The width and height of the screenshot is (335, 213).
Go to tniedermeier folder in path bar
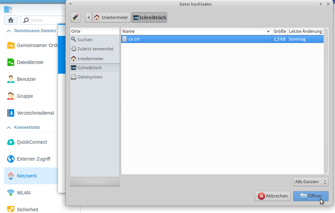(x=111, y=18)
